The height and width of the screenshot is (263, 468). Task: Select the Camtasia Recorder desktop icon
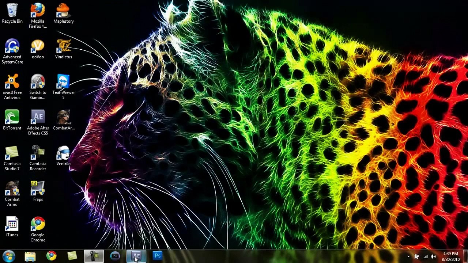(38, 158)
